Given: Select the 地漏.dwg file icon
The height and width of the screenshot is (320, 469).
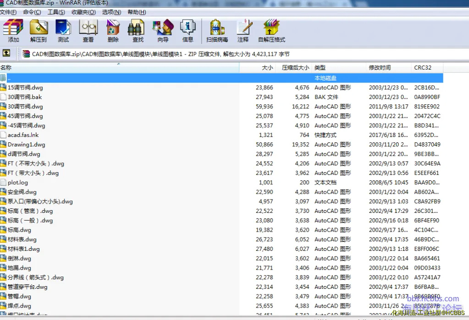Looking at the screenshot, I should pos(3,268).
